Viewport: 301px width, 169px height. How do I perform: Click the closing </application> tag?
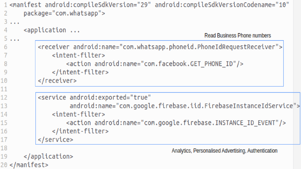pos(48,157)
